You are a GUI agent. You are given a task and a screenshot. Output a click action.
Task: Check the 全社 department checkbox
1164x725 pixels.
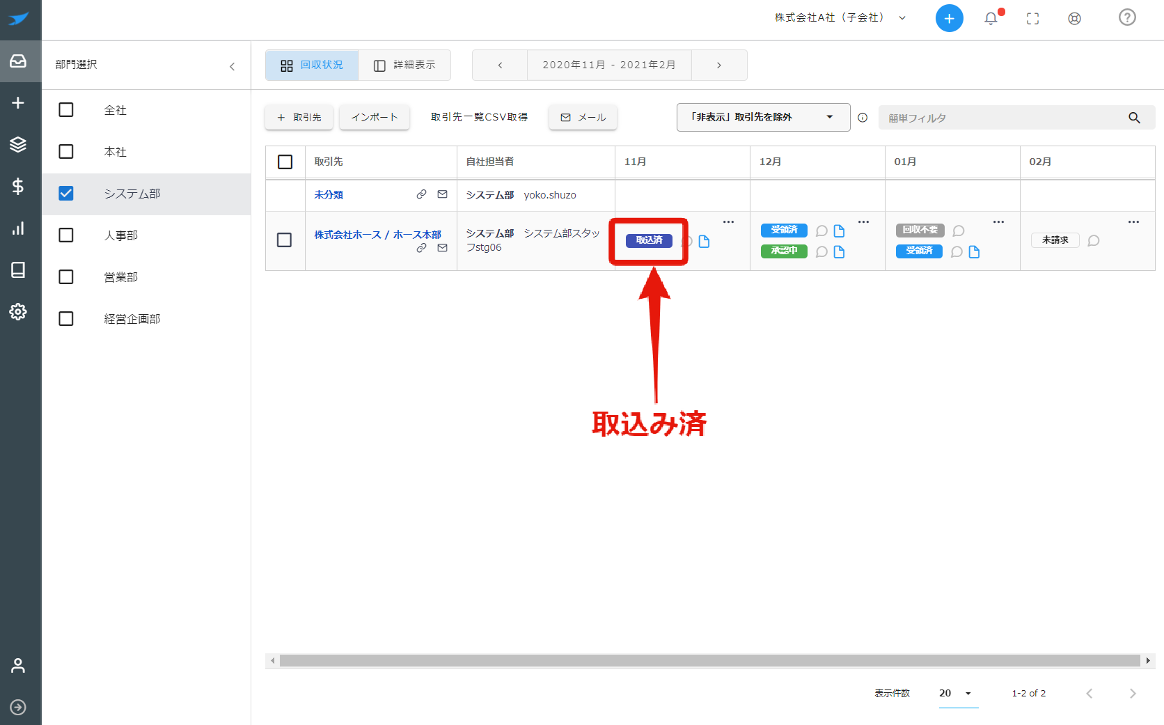point(66,110)
